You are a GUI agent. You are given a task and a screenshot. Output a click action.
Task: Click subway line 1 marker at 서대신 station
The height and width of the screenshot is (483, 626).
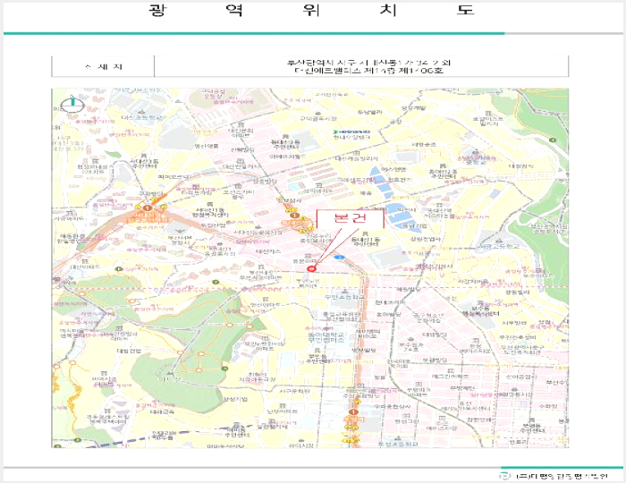(148, 208)
